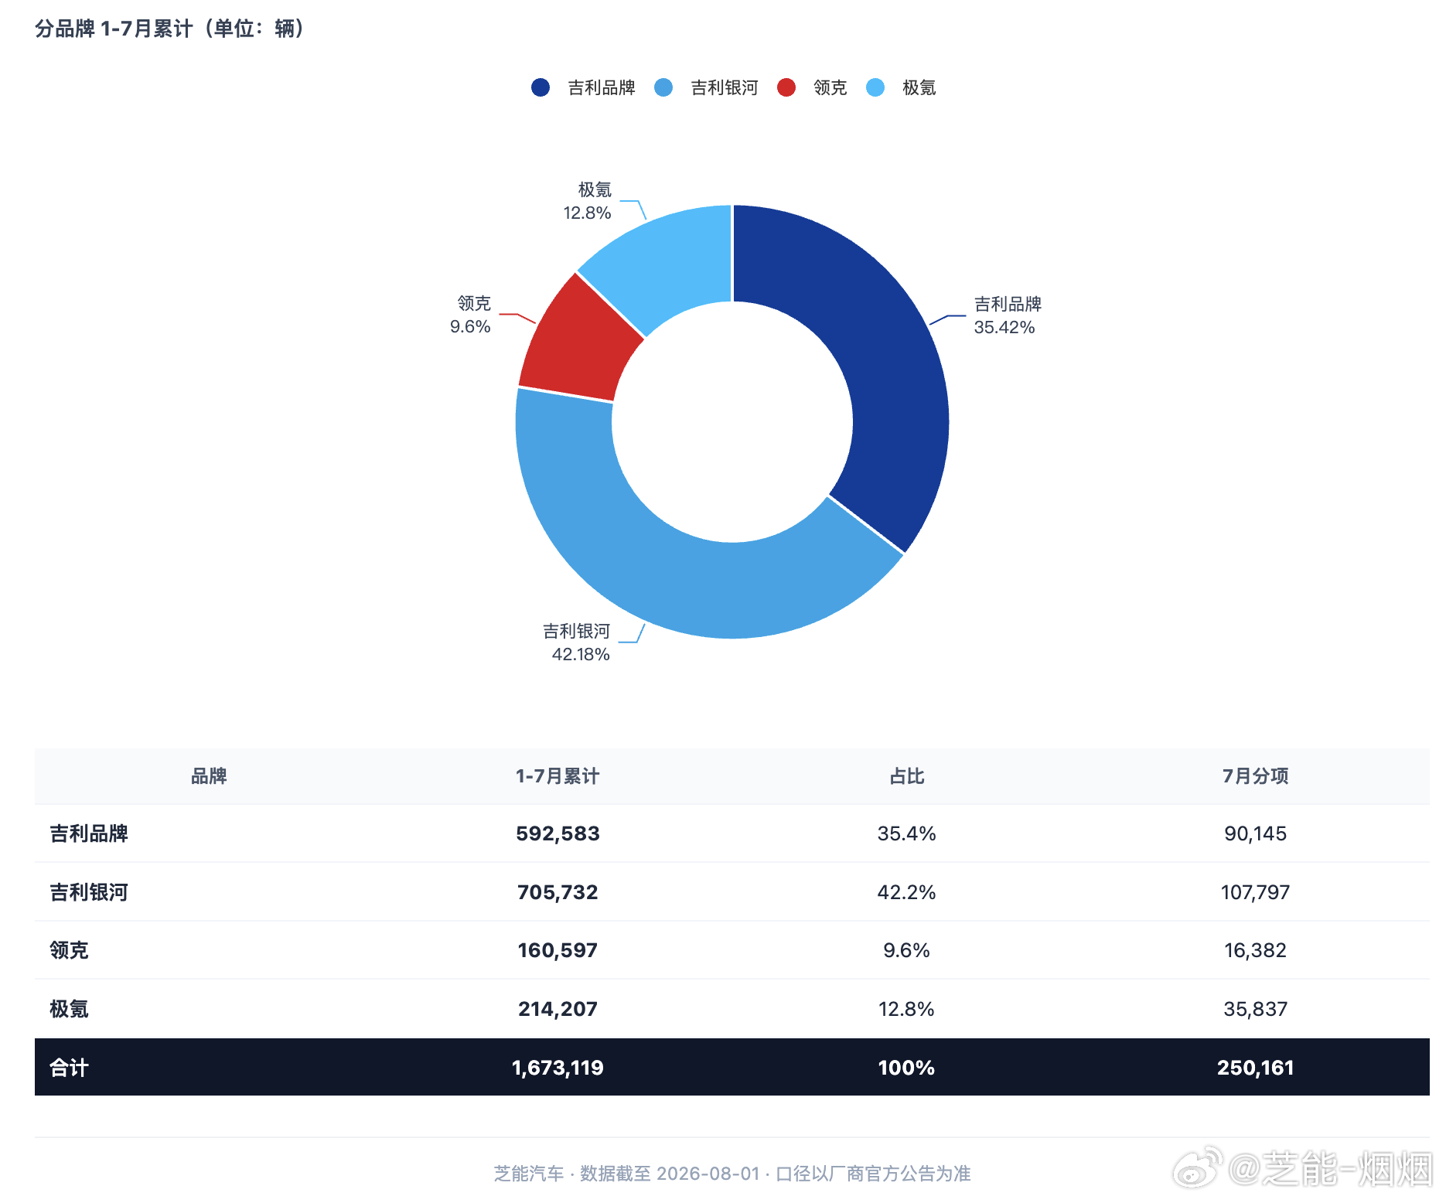Click the cumulative value 705,732

click(558, 892)
